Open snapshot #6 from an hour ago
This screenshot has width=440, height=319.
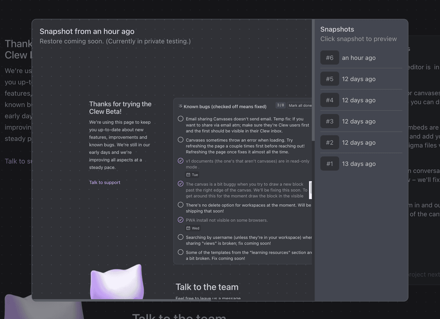pos(361,58)
